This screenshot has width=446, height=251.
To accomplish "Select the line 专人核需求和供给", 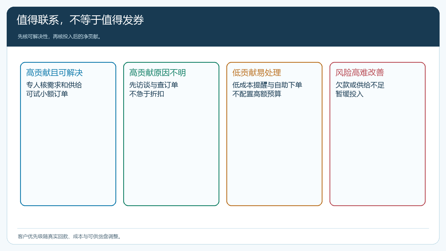I will 54,85.
